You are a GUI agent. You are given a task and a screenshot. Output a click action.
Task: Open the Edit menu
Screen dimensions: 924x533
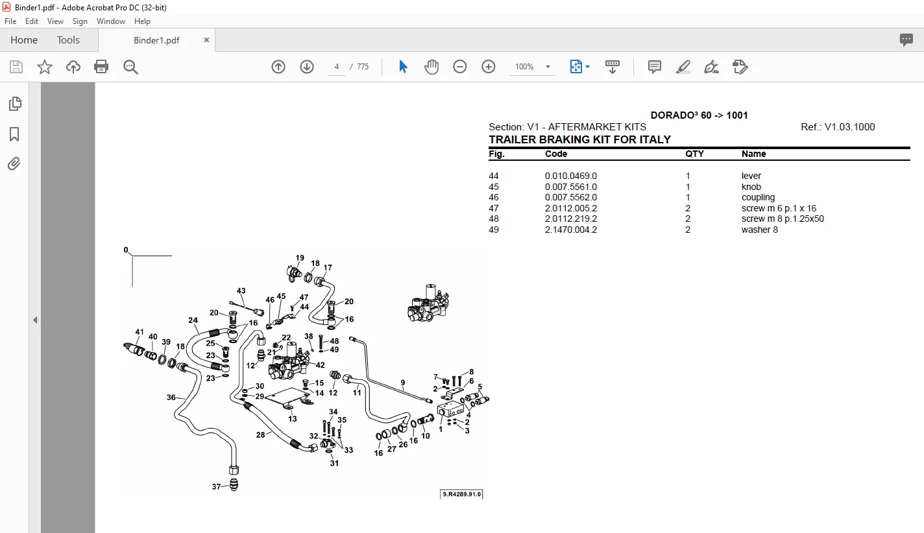[x=32, y=21]
